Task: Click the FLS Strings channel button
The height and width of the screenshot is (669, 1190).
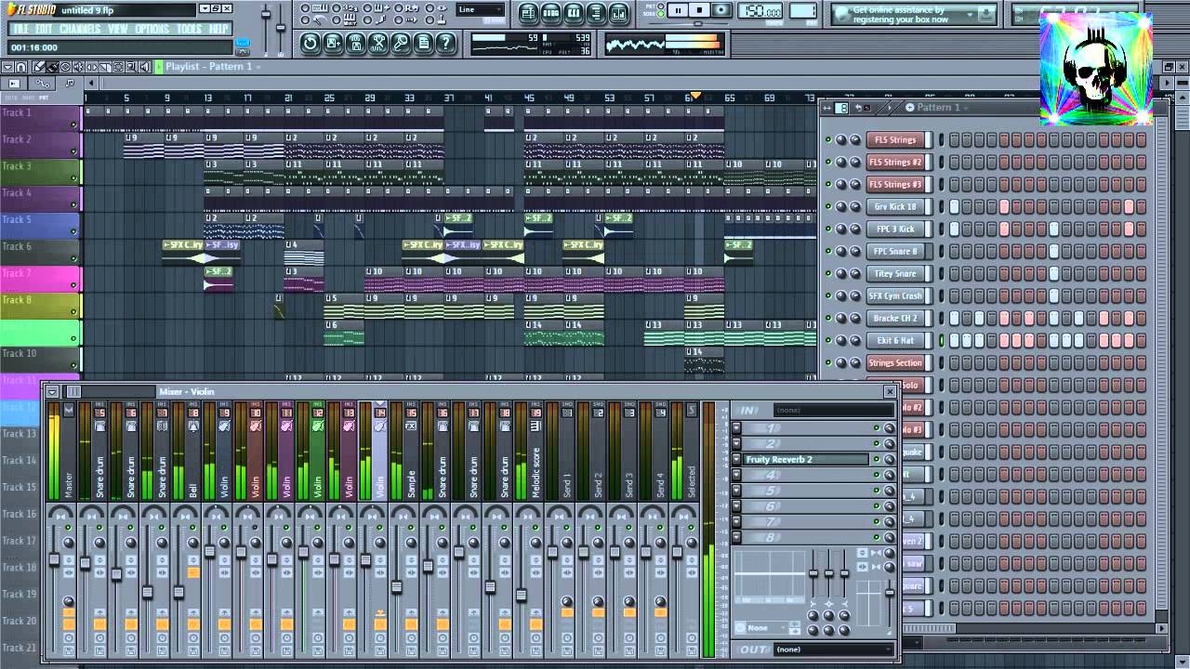Action: pyautogui.click(x=895, y=139)
